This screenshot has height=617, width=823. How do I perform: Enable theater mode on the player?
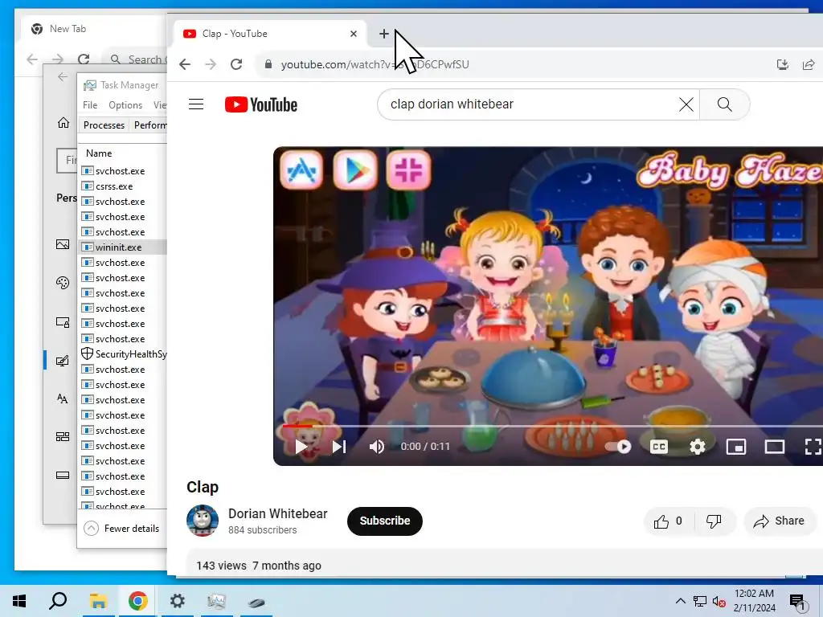click(x=774, y=447)
